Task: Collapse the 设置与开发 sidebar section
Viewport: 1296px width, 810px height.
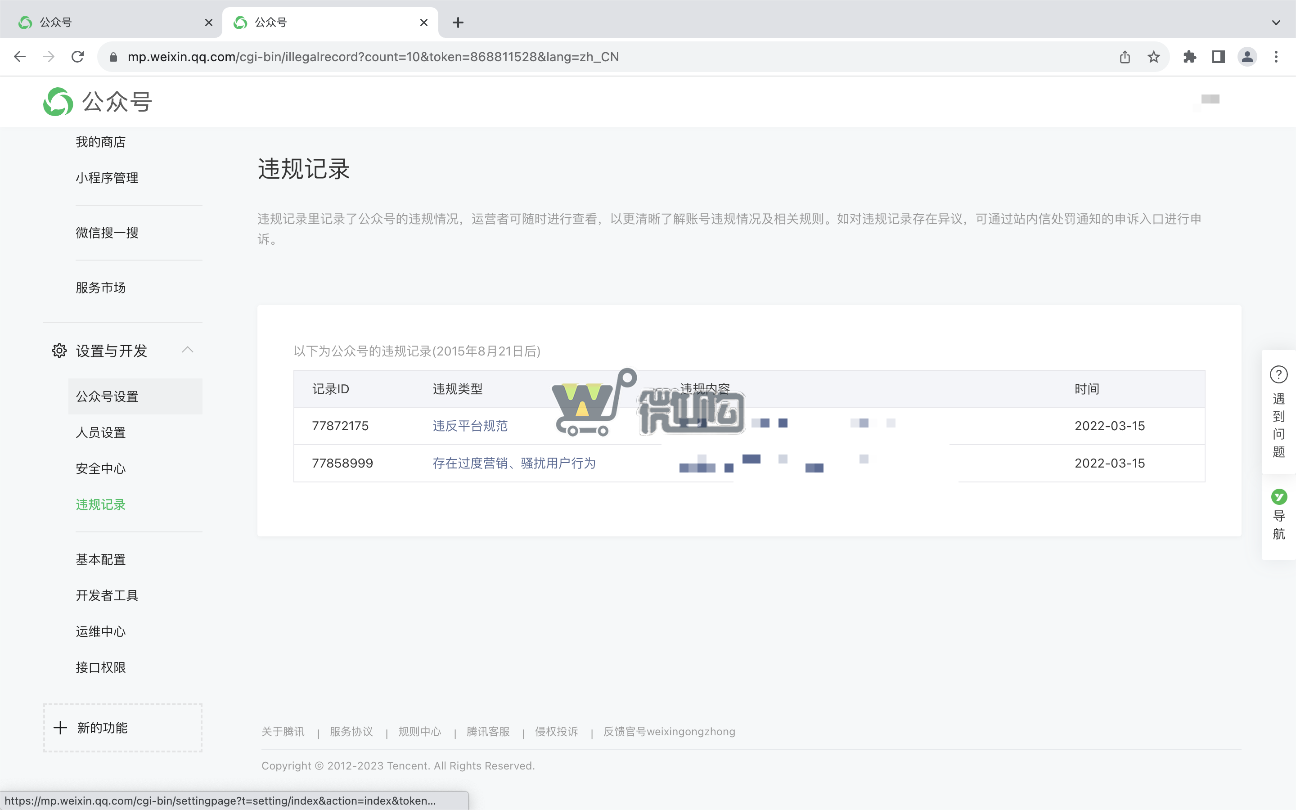Action: (x=188, y=350)
